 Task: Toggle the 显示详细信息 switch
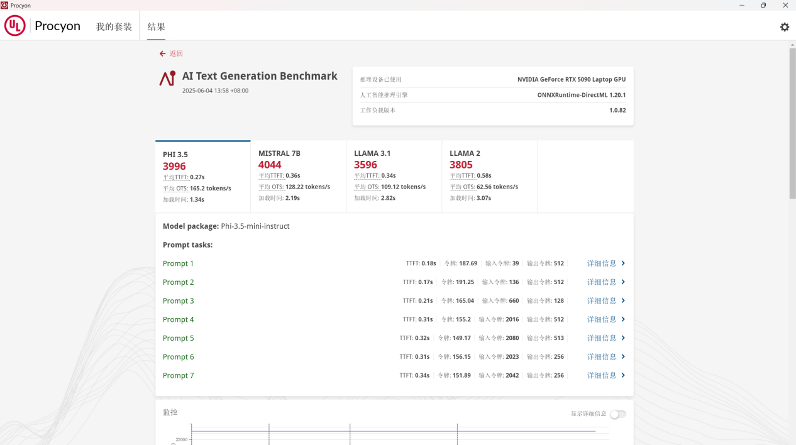617,414
